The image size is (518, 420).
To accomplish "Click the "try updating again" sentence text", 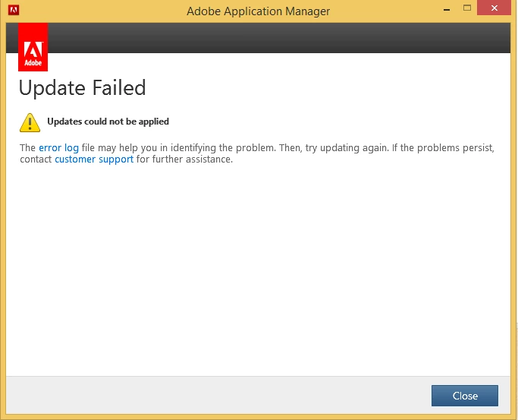I will pos(341,148).
